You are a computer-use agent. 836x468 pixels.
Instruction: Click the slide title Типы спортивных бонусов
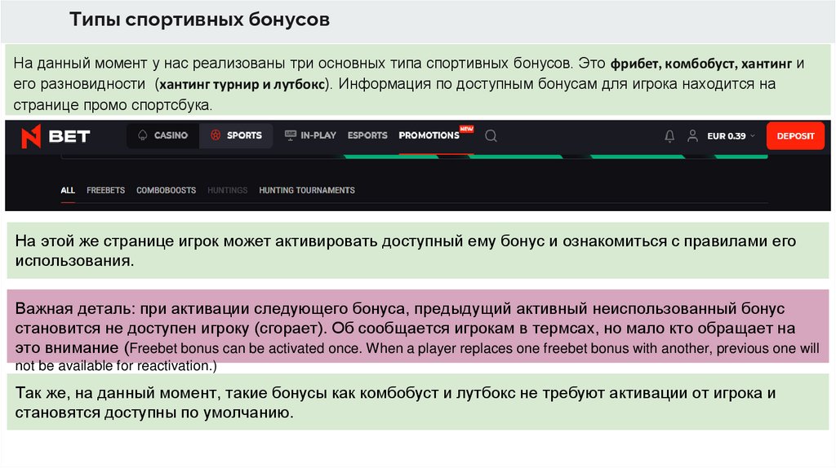199,20
